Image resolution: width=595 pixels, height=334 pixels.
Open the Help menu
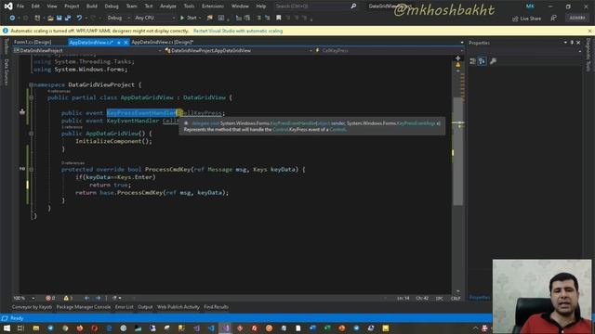coord(260,6)
